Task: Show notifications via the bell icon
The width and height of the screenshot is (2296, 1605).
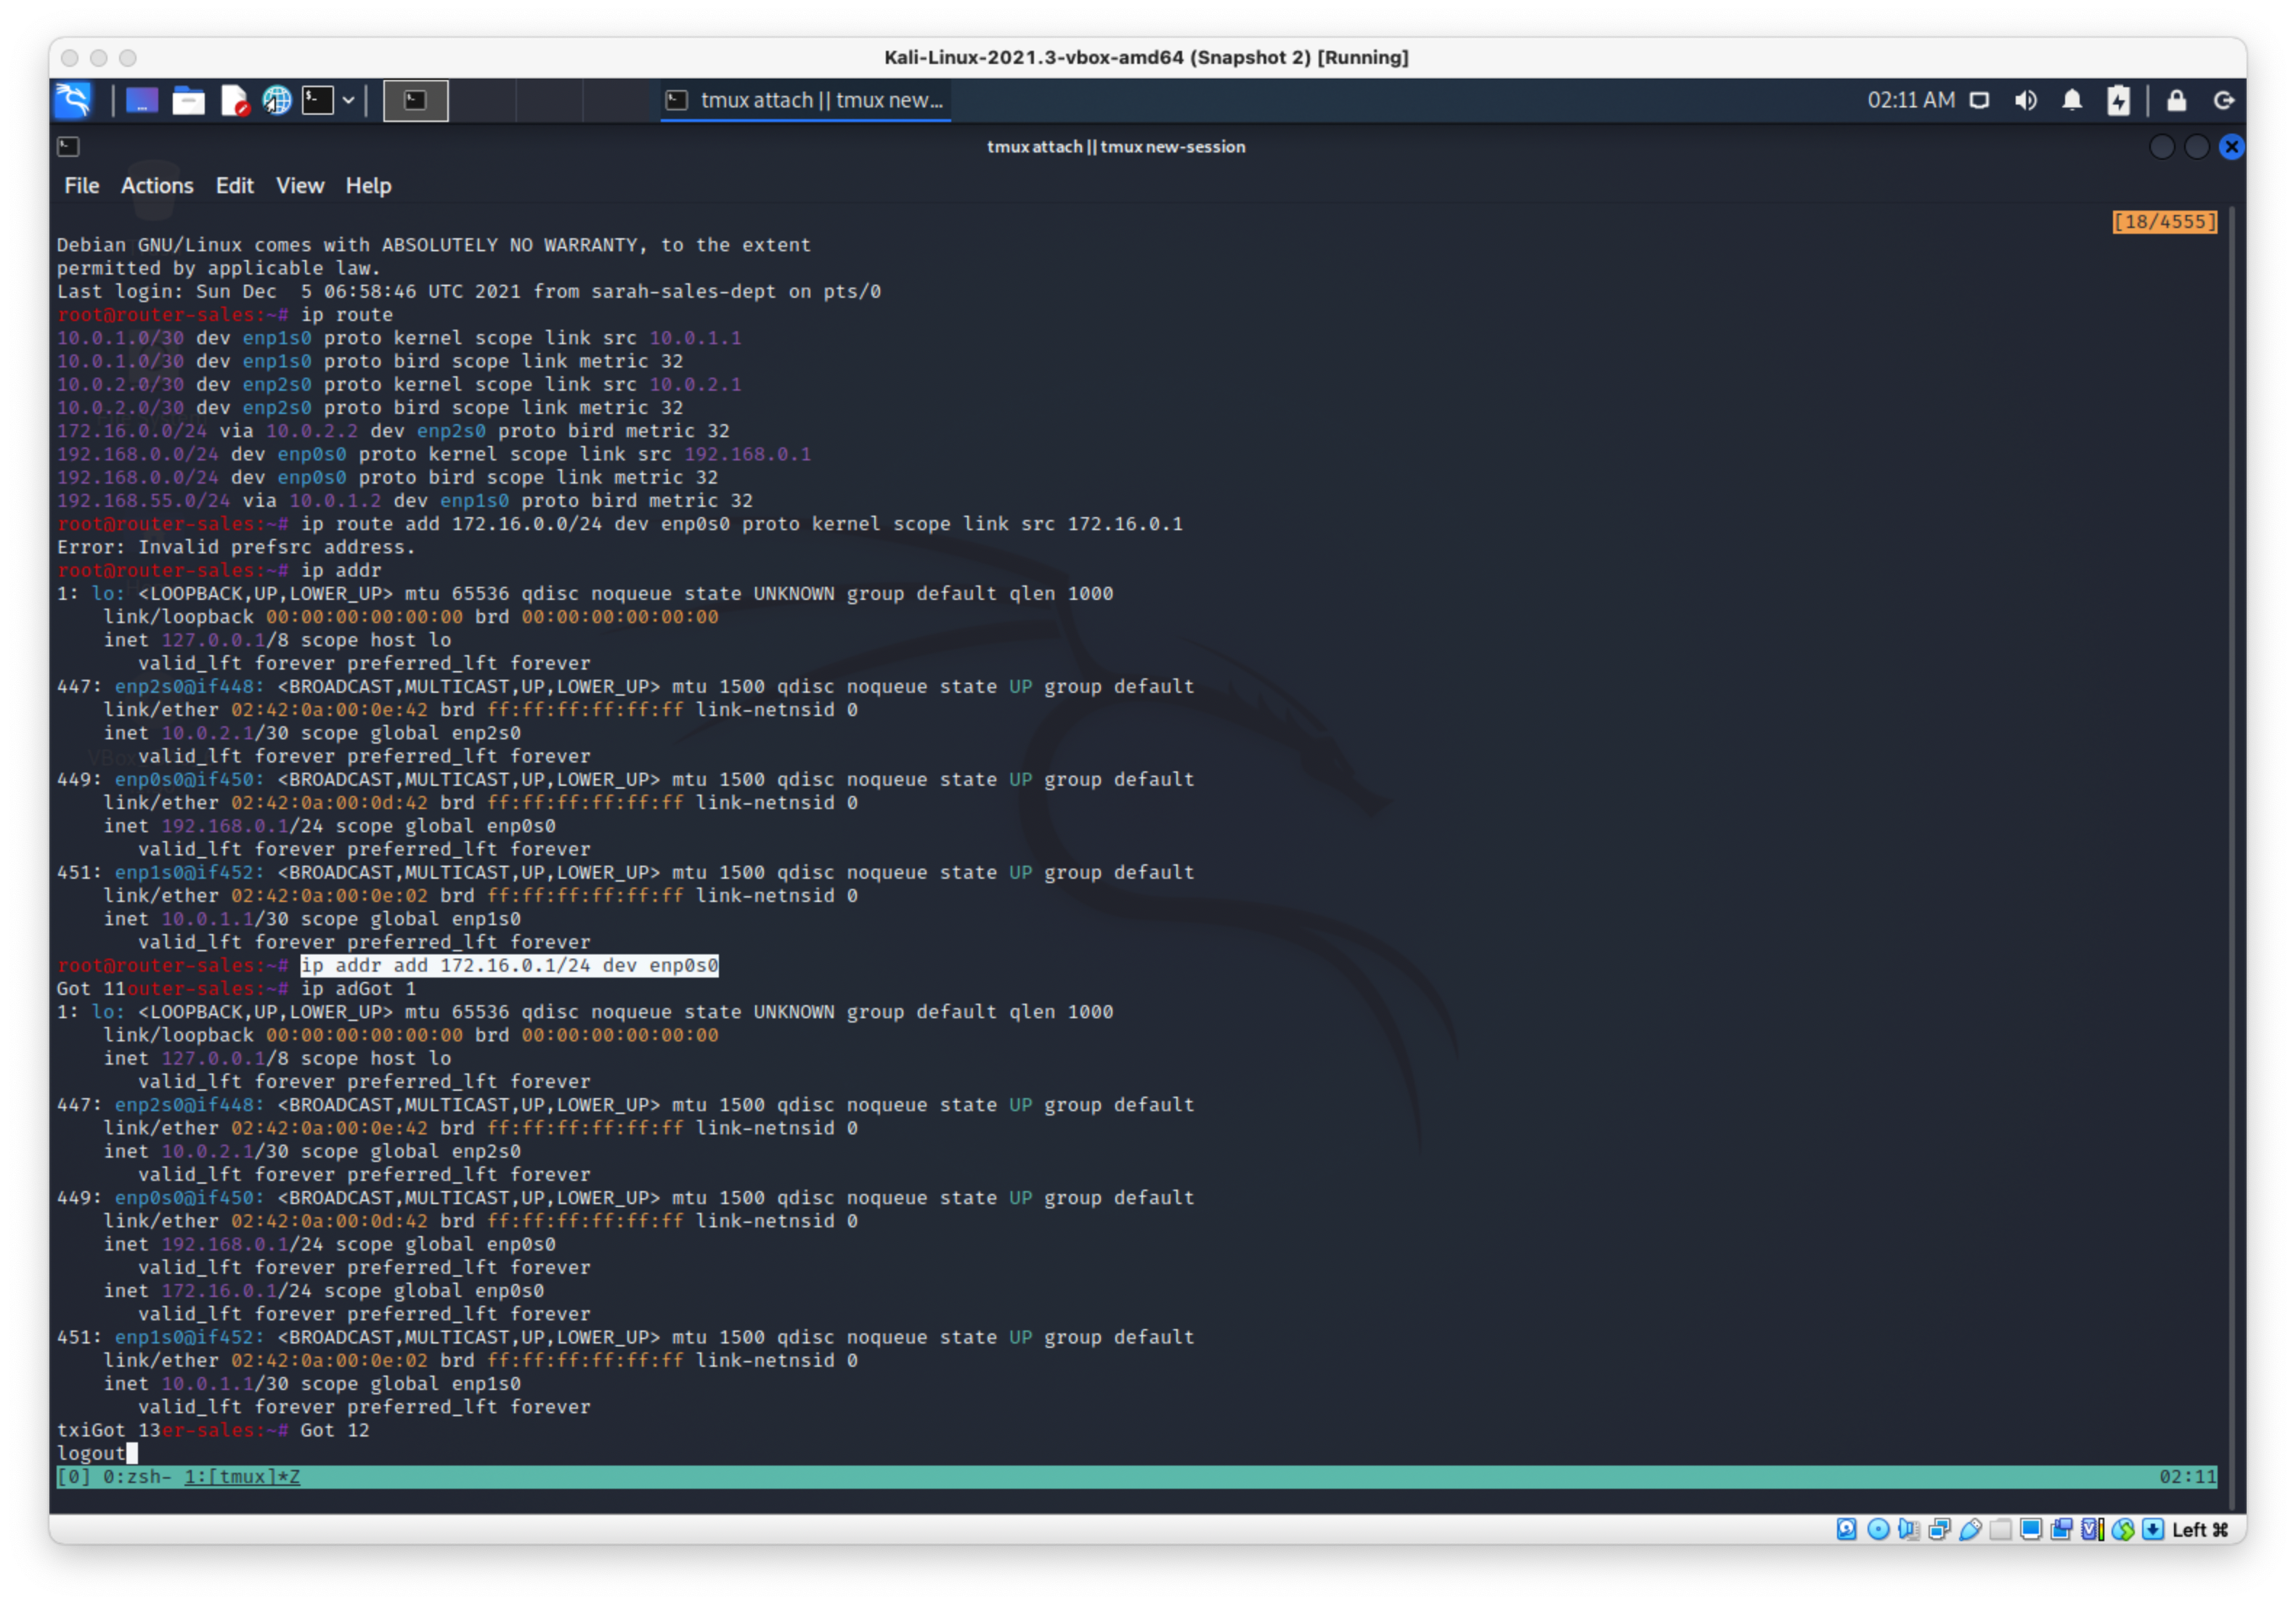Action: [x=2072, y=100]
